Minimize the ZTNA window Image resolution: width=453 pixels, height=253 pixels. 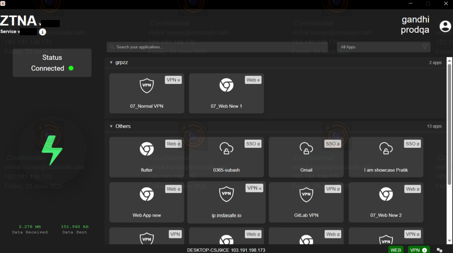click(411, 4)
